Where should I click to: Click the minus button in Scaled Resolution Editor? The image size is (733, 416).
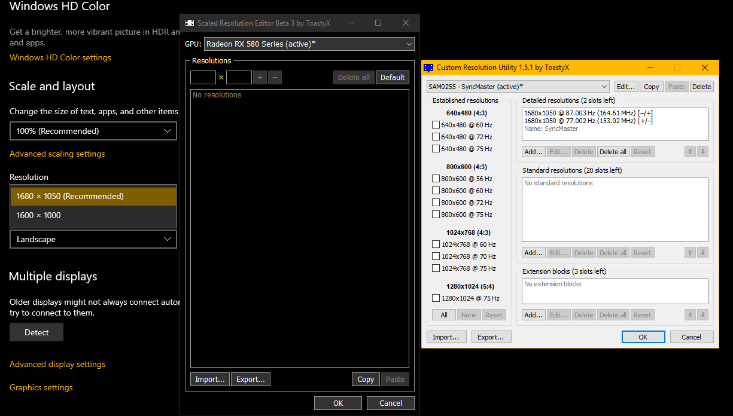pyautogui.click(x=275, y=78)
